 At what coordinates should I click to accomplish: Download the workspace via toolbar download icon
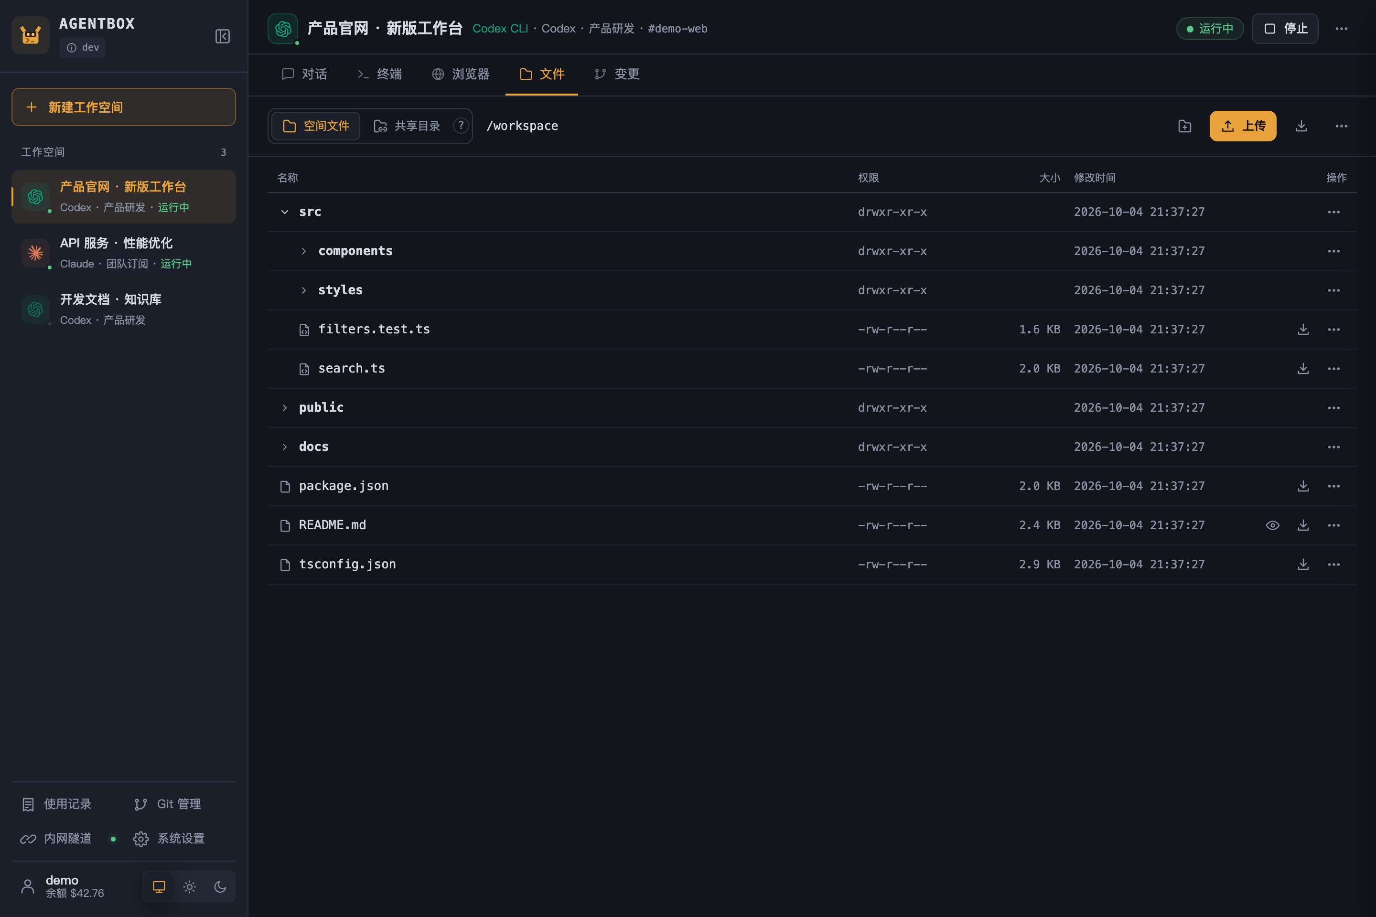1301,126
